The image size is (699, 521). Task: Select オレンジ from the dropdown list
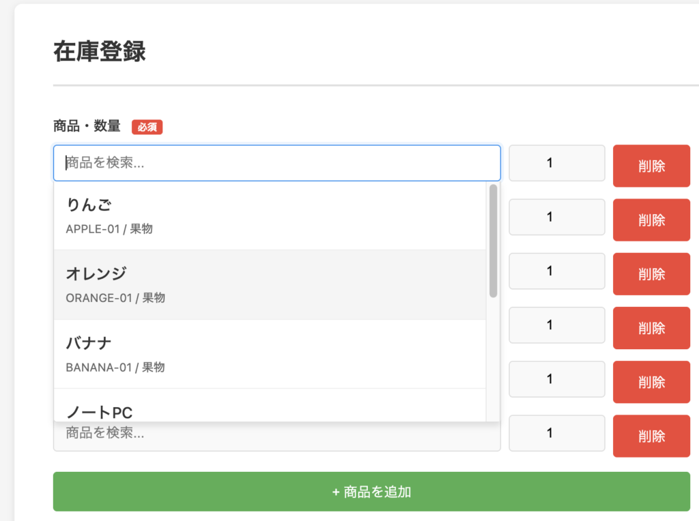(x=270, y=284)
